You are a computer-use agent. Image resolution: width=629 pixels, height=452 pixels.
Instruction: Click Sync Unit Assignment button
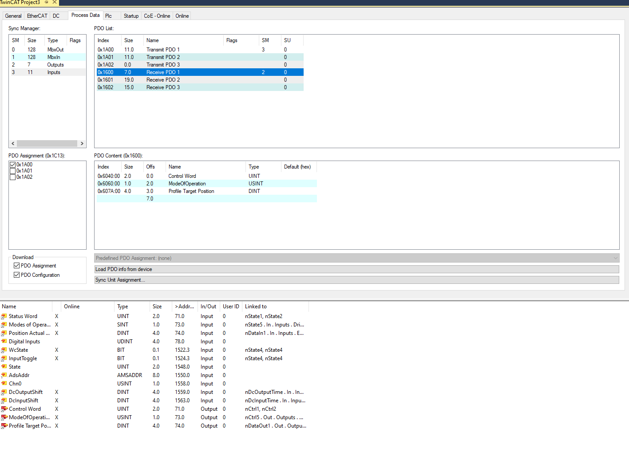[356, 280]
